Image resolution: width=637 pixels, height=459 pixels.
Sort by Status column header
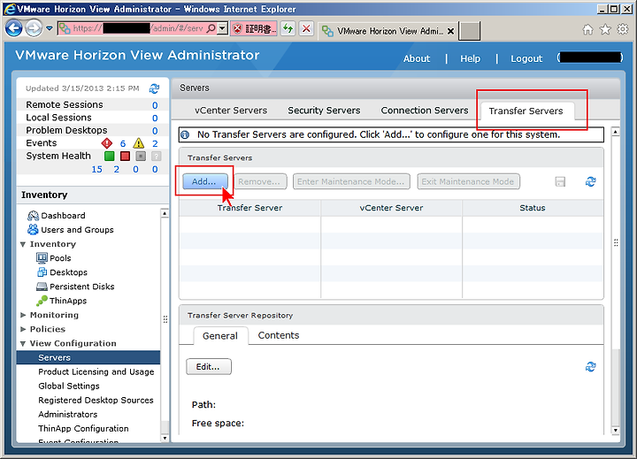[533, 208]
